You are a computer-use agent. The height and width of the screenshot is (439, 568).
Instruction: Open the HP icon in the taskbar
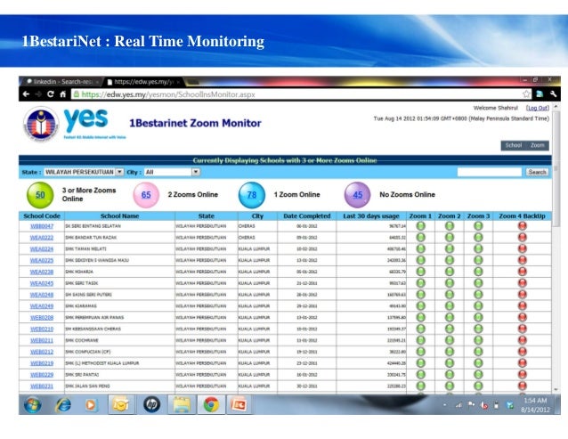pyautogui.click(x=151, y=404)
